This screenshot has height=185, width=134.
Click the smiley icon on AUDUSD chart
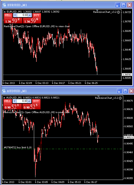(x=120, y=98)
